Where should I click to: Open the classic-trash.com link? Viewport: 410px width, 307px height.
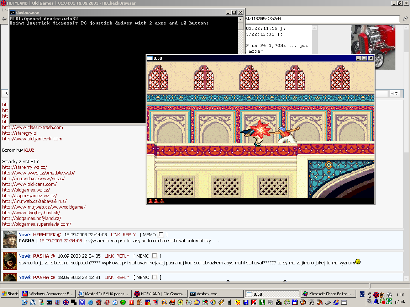pyautogui.click(x=32, y=128)
